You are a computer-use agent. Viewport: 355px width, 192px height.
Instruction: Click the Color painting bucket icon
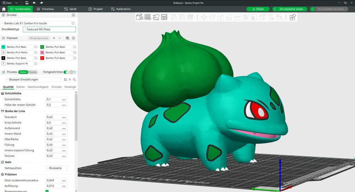tap(279, 17)
